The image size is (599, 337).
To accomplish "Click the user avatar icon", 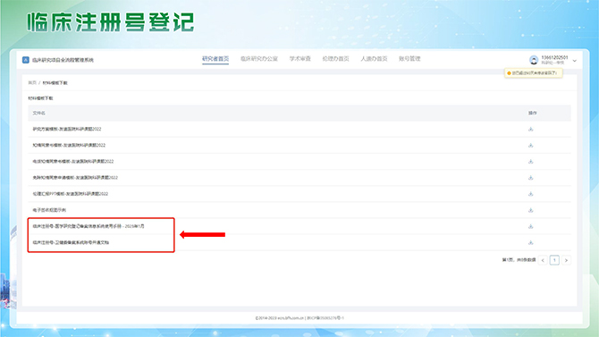I will tap(534, 60).
